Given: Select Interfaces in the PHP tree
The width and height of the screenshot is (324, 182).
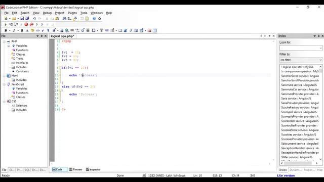Looking at the screenshot, I should pyautogui.click(x=22, y=63).
